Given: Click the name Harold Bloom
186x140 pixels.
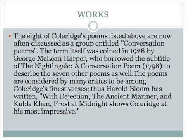Looking at the screenshot, I should click(128, 89).
